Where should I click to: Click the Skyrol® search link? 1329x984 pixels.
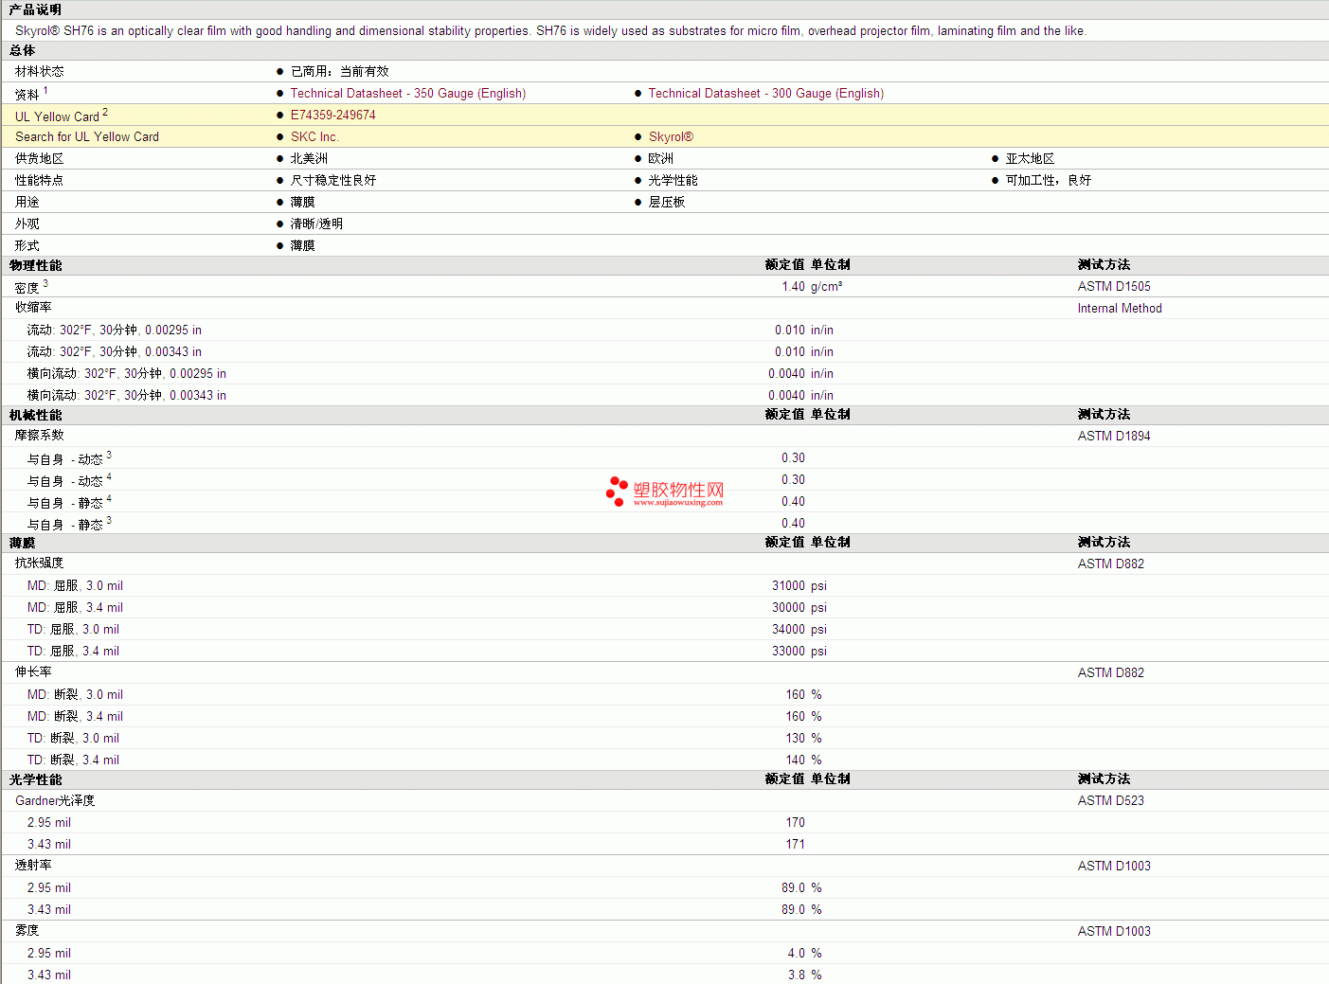[671, 136]
